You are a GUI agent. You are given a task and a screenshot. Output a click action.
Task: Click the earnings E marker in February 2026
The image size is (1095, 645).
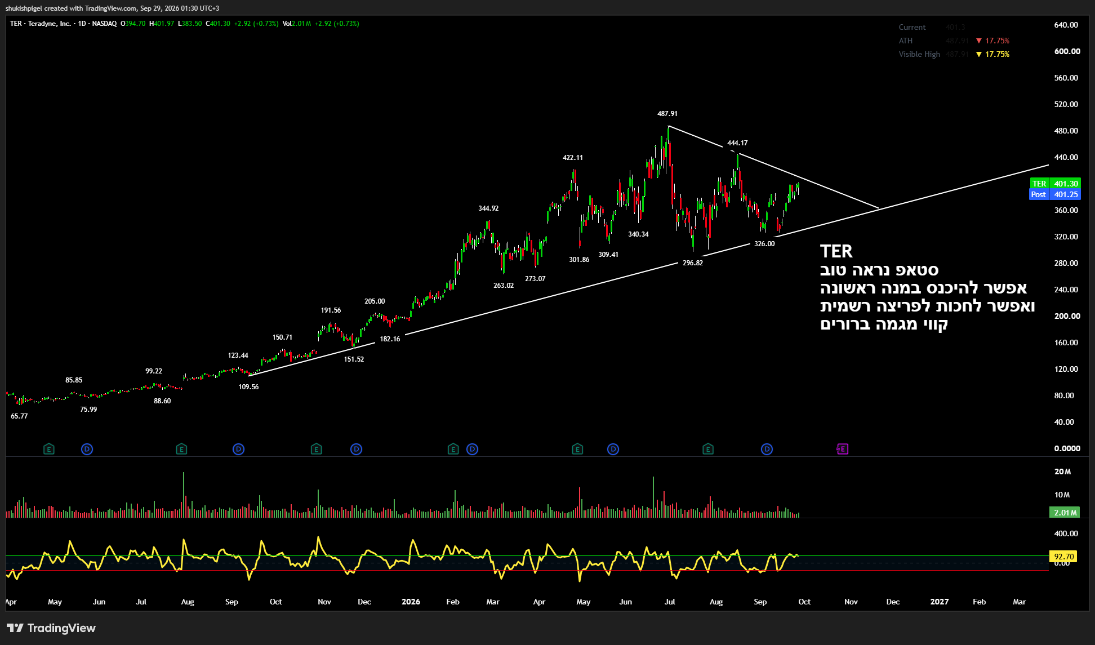pos(453,449)
